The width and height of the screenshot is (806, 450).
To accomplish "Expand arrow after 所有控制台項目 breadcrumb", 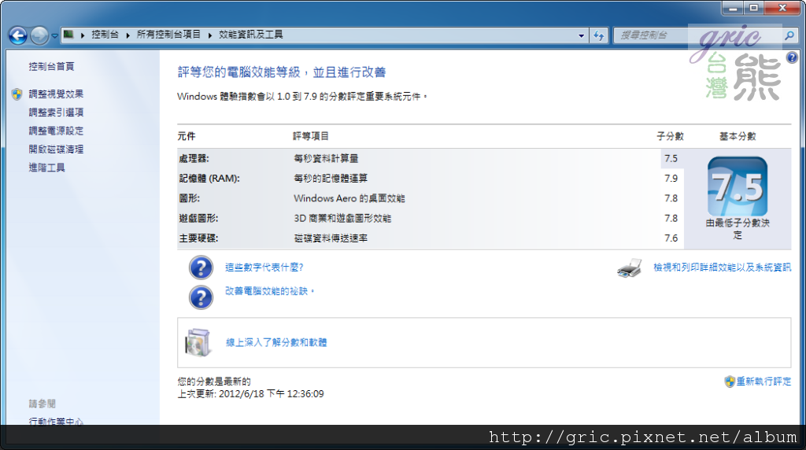I will [210, 35].
